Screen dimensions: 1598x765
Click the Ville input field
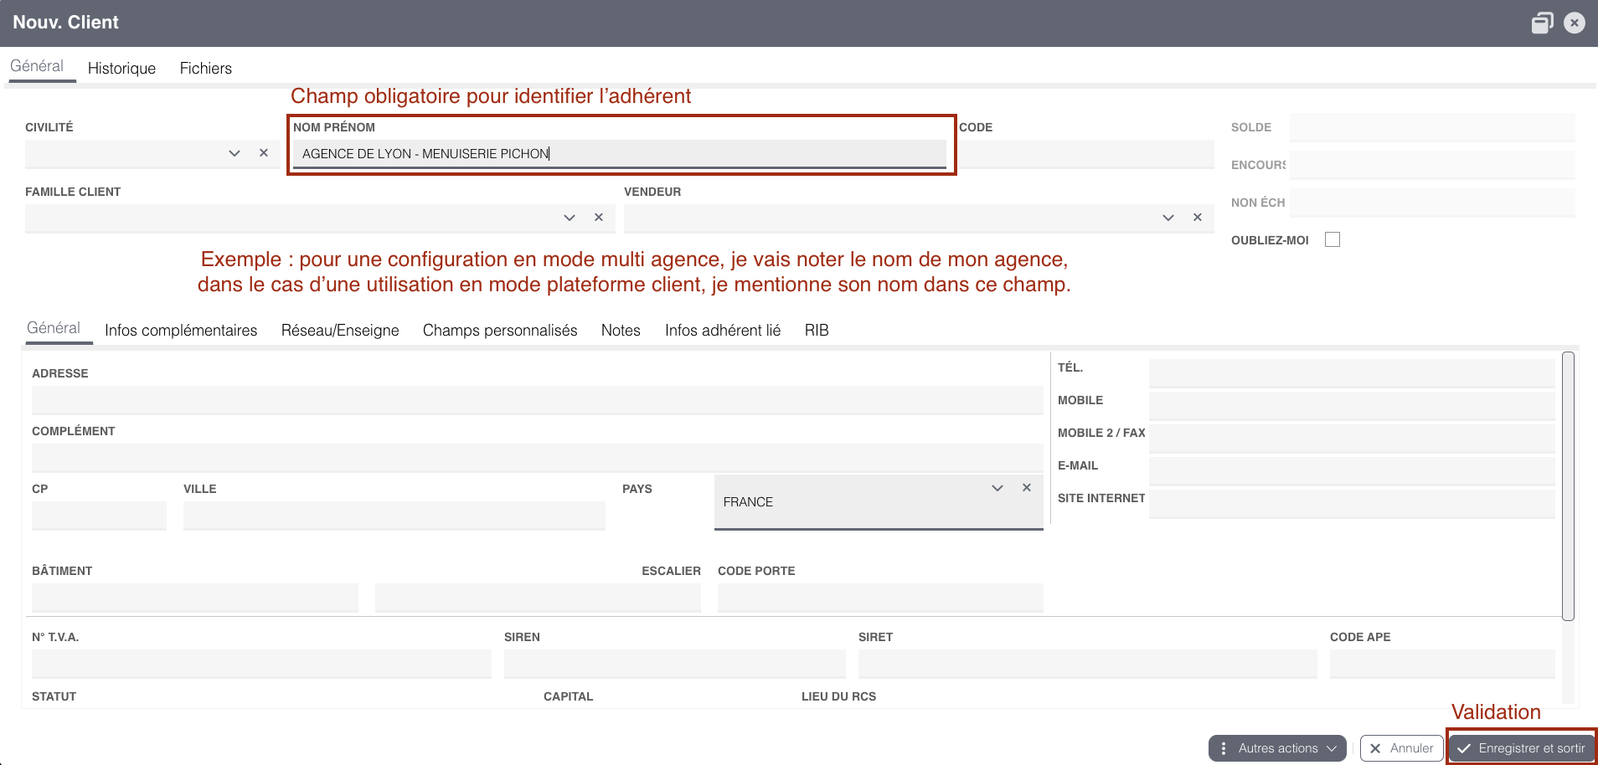click(x=394, y=516)
